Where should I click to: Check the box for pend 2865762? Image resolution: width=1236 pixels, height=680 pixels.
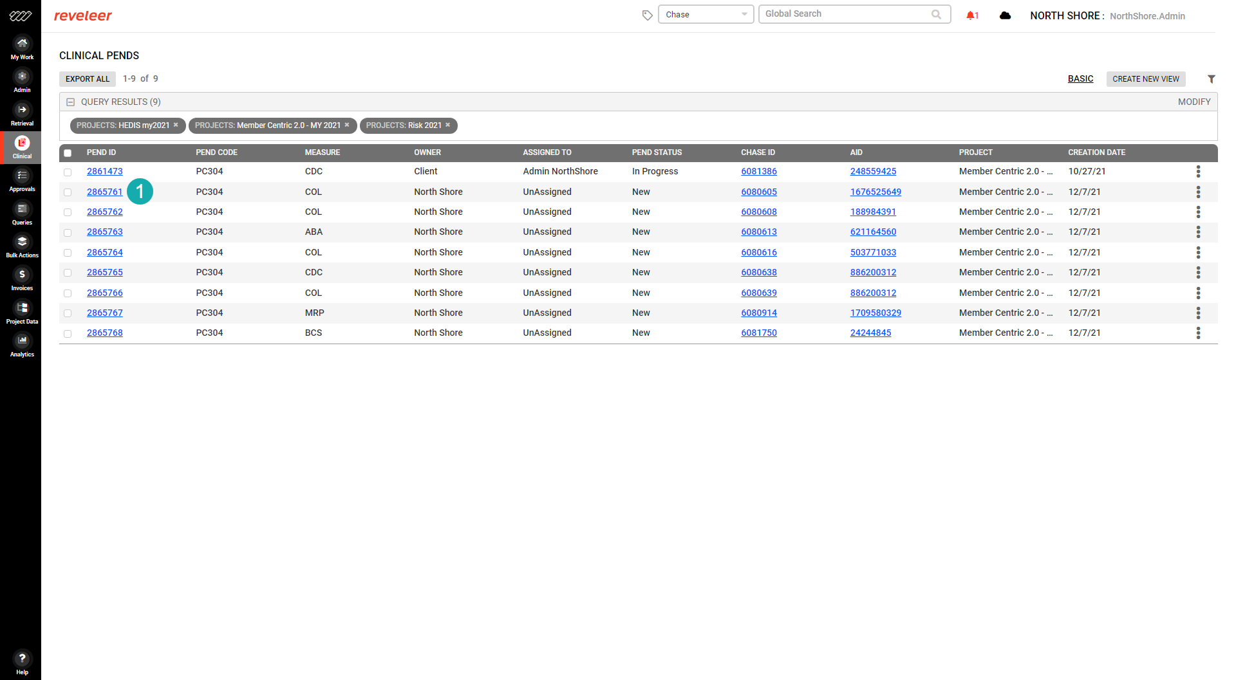pos(68,212)
